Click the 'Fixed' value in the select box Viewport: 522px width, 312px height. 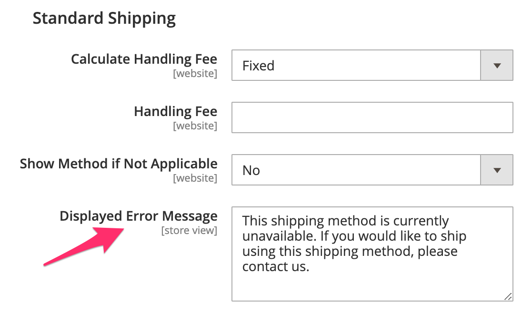259,66
